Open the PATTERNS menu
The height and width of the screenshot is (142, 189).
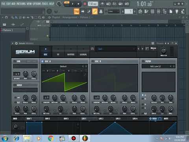[x=21, y=4]
